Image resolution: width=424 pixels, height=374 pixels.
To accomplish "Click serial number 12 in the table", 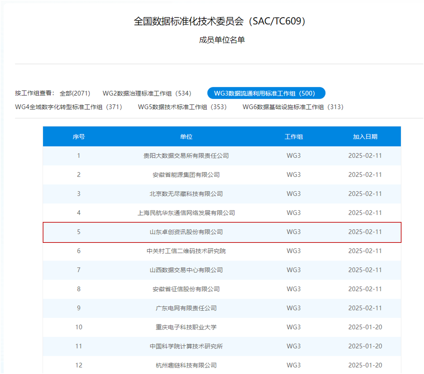I will (x=79, y=365).
